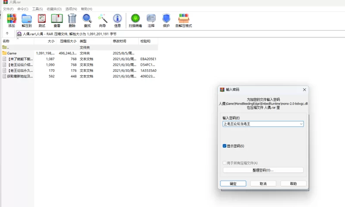The image size is (345, 207).
Task: Click the address bar archive path text
Action: pyautogui.click(x=70, y=34)
